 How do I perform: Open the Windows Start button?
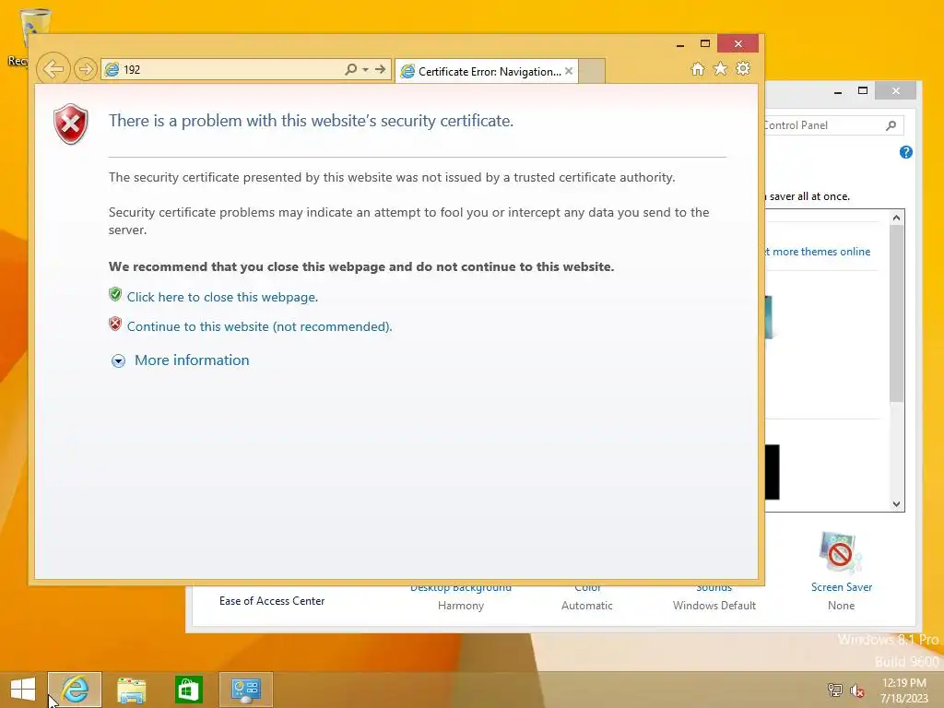click(23, 690)
